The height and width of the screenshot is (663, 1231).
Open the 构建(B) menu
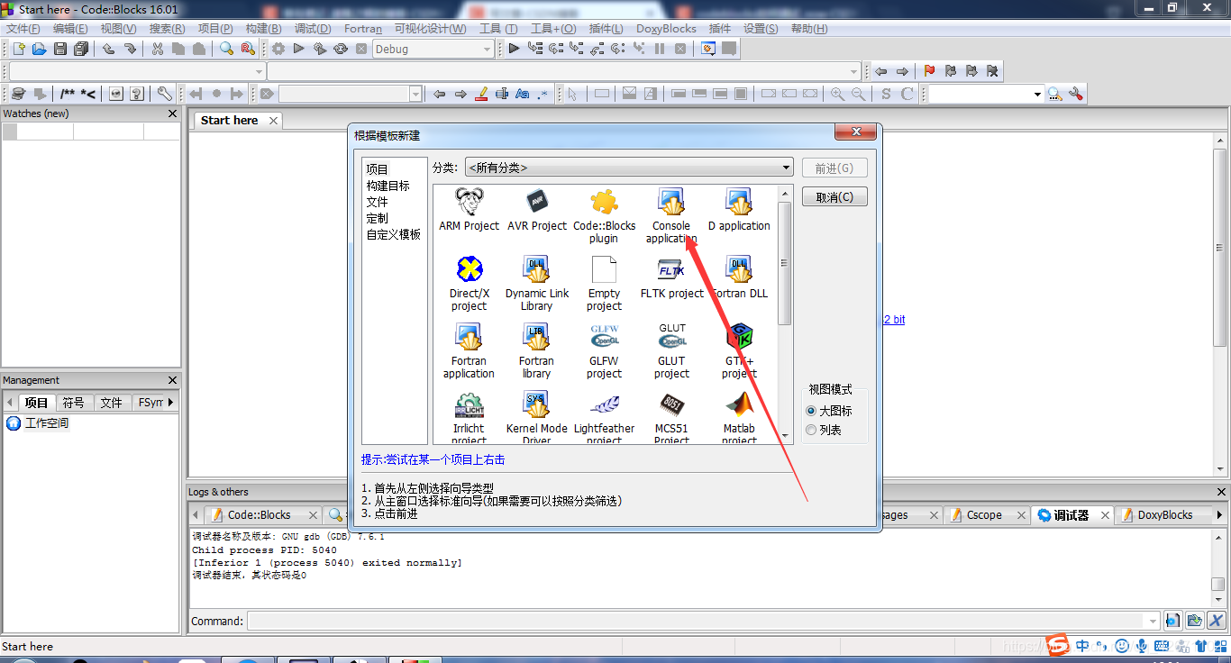click(x=264, y=29)
